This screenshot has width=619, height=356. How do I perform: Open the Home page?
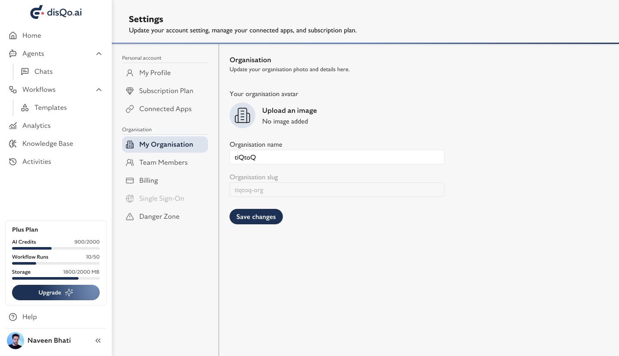(56, 36)
